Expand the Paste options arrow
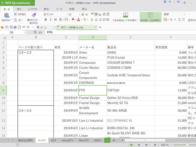Viewport: 196px width, 147px height. coord(11,20)
